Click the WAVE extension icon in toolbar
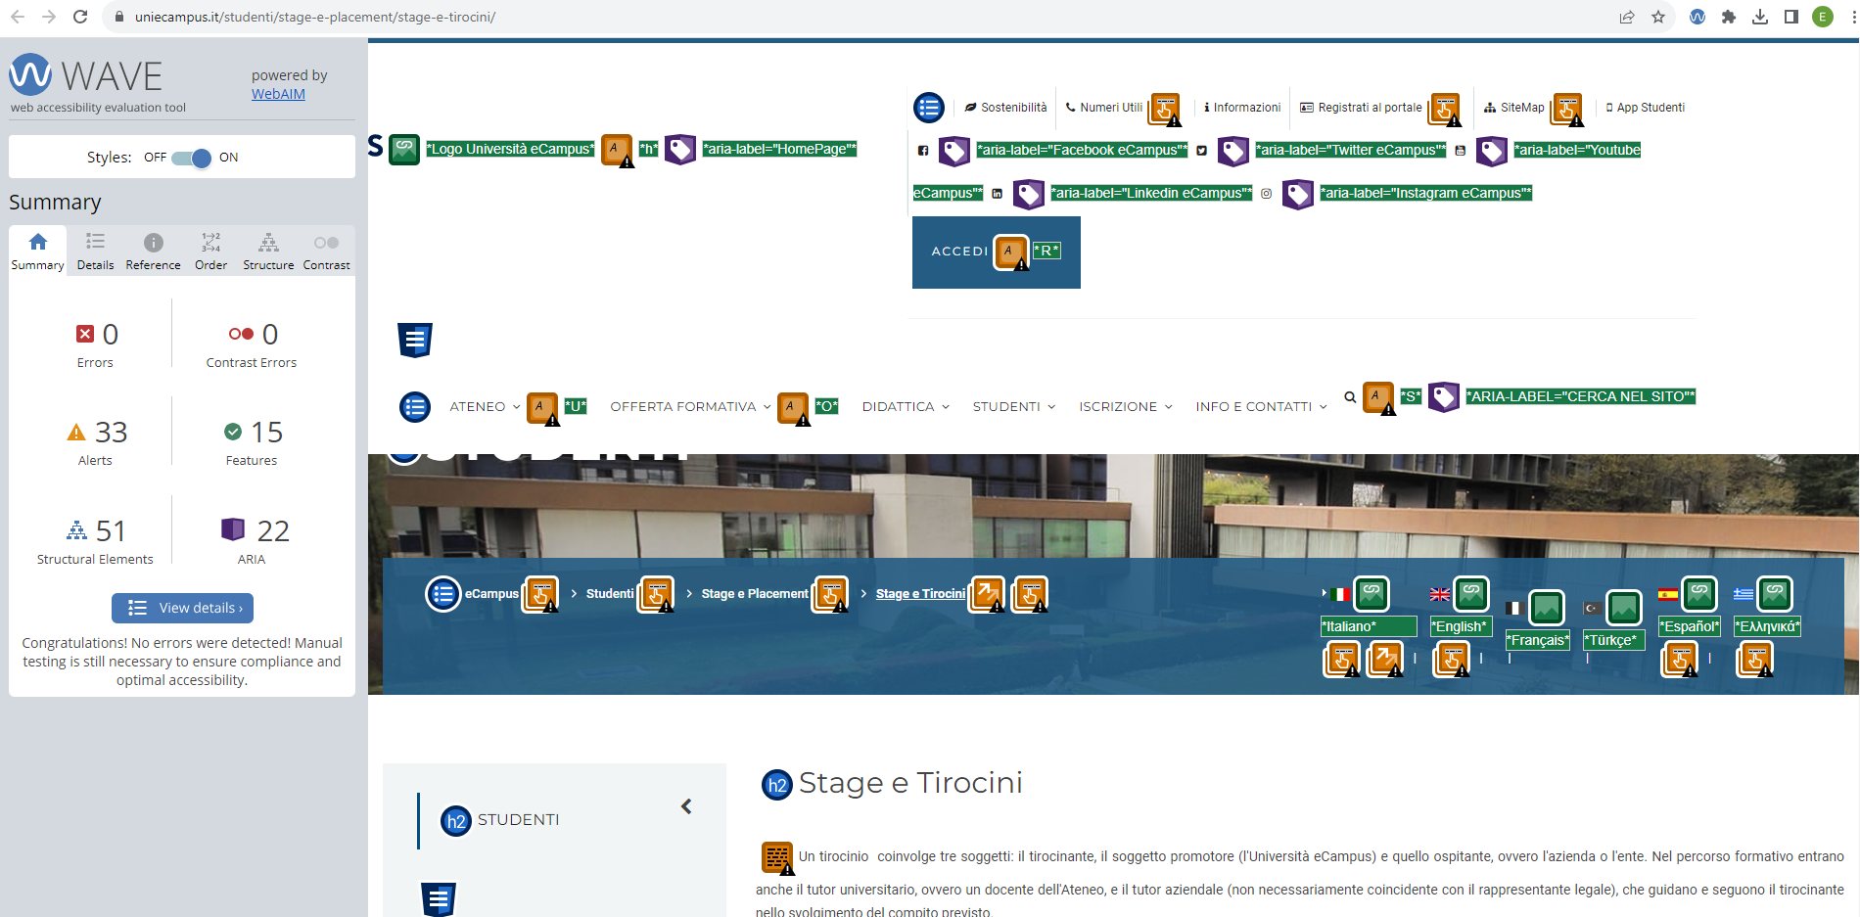This screenshot has width=1860, height=917. click(x=1697, y=17)
